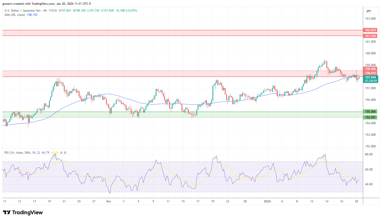Click the Dec label on the time axis
The height and width of the screenshot is (220, 382).
[109, 201]
